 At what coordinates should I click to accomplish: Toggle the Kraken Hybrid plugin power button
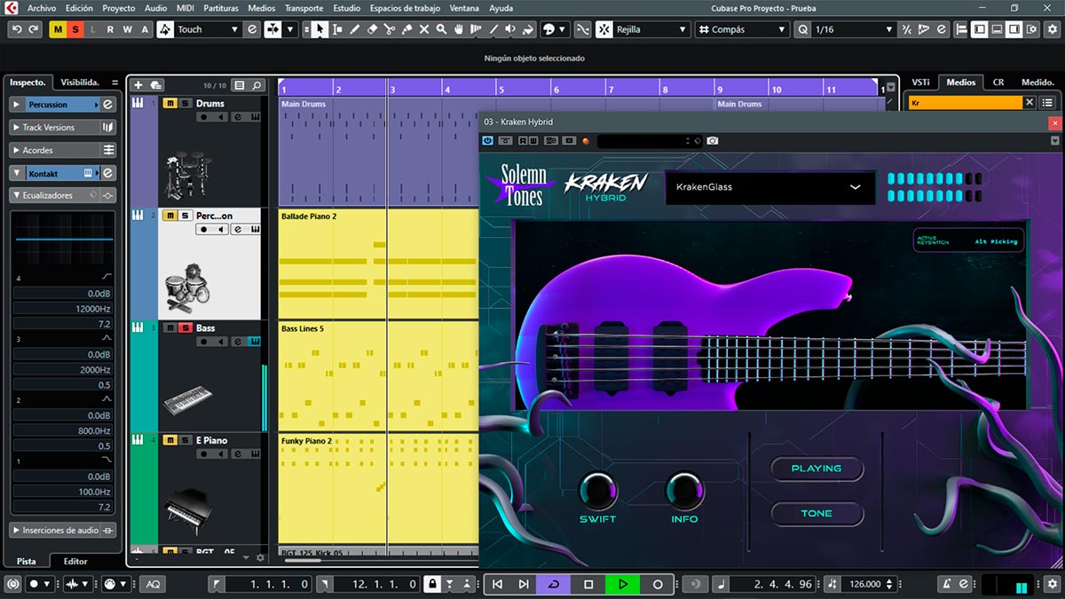click(487, 141)
